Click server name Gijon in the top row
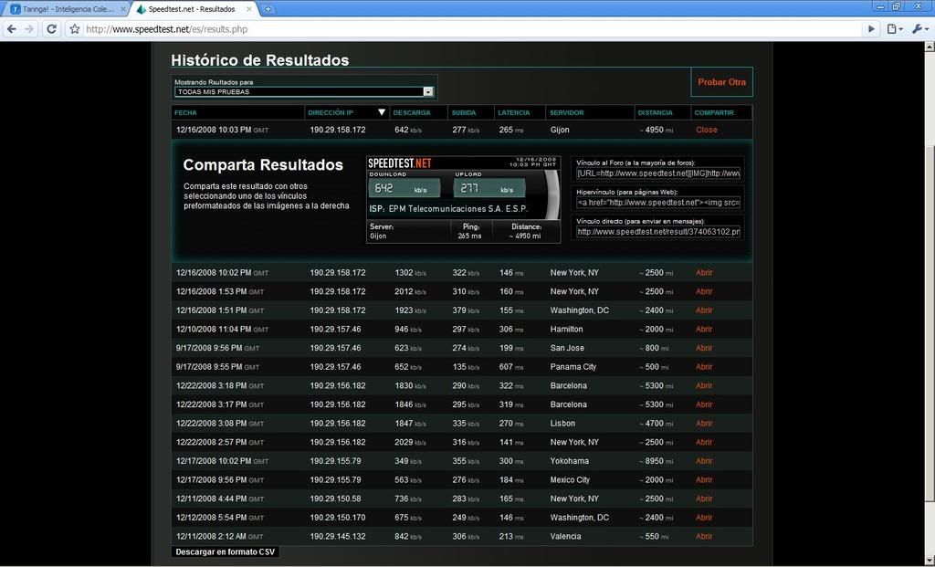Image resolution: width=935 pixels, height=567 pixels. (x=560, y=130)
